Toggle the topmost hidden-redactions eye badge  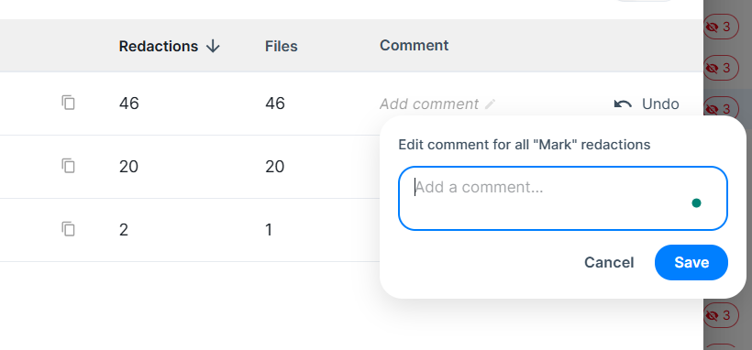click(721, 27)
